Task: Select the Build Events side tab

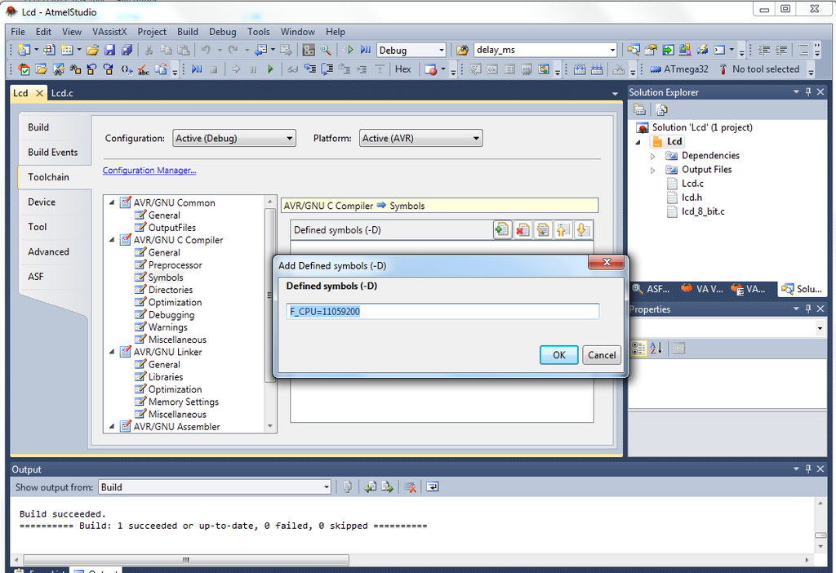Action: click(53, 153)
